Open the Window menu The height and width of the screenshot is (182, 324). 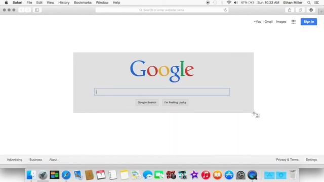tap(102, 3)
